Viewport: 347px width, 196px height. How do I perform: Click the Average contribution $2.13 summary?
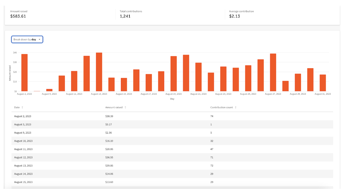[235, 16]
